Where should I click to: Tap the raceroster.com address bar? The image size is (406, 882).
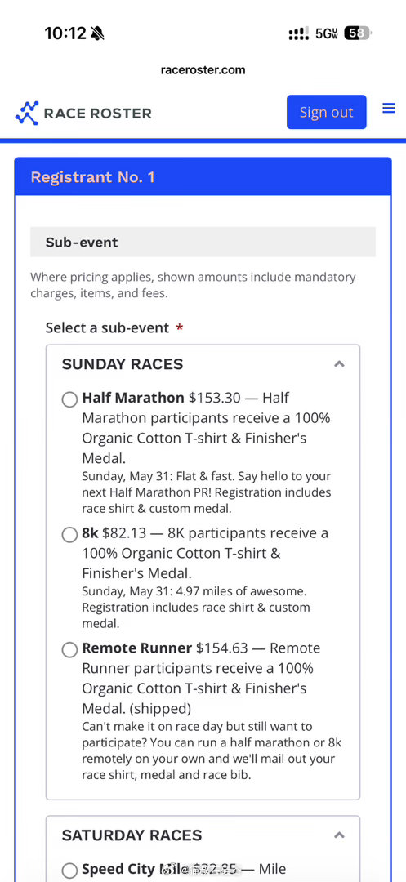click(203, 70)
